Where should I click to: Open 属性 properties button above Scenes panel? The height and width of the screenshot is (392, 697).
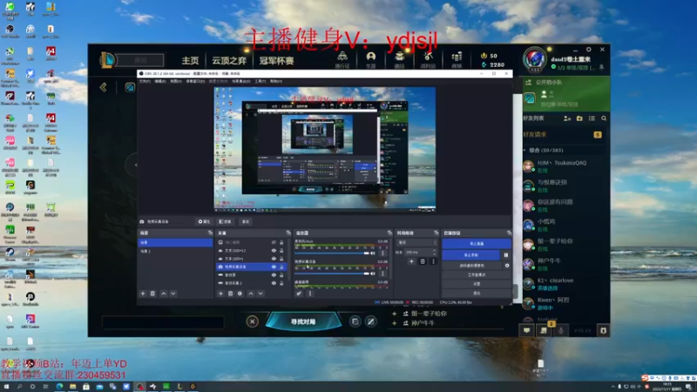pyautogui.click(x=204, y=221)
